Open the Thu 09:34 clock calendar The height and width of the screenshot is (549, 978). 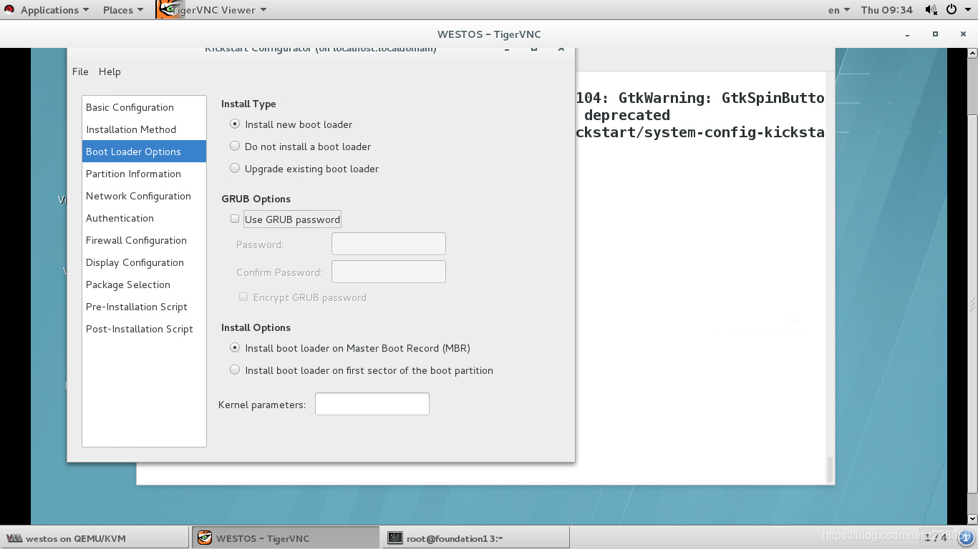886,10
